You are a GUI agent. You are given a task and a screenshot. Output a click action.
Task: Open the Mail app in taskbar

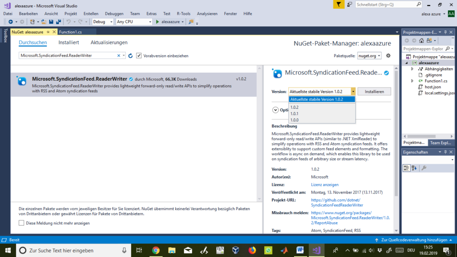pyautogui.click(x=188, y=250)
